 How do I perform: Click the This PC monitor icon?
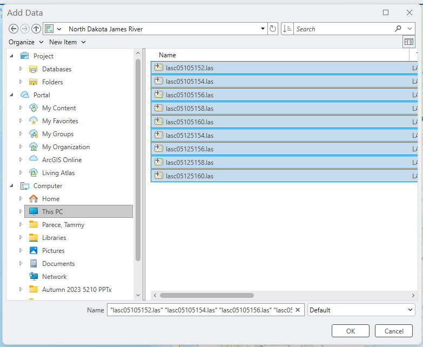click(33, 211)
